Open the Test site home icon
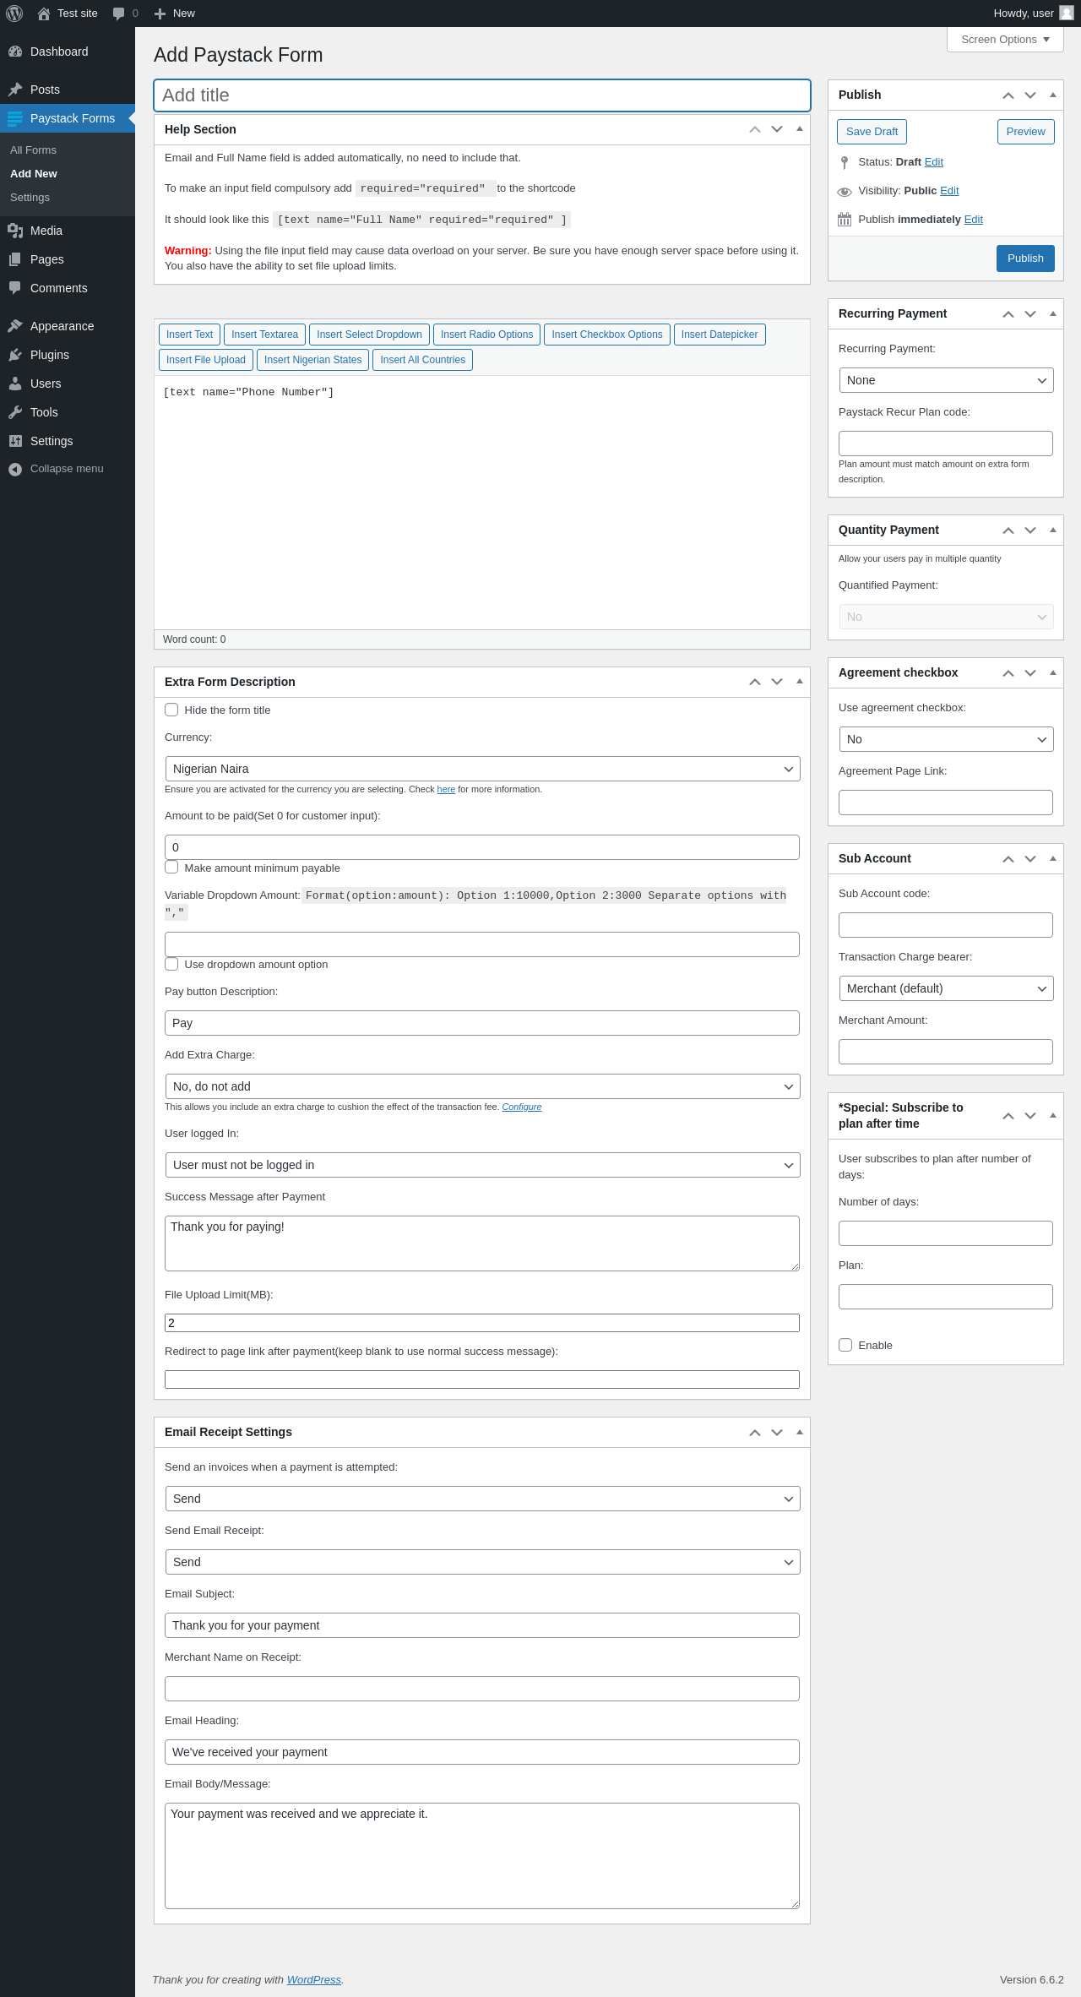Screen dimensions: 1081x1997 (x=44, y=14)
